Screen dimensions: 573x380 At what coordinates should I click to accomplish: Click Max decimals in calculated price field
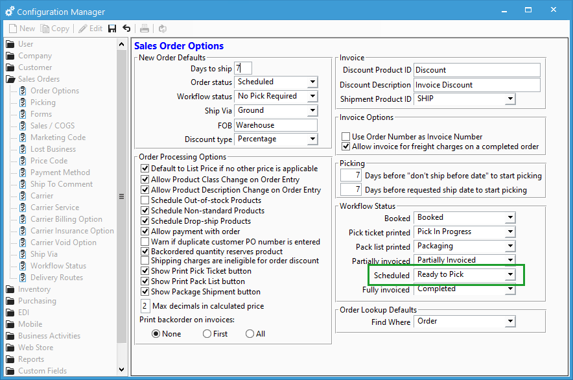coord(145,306)
